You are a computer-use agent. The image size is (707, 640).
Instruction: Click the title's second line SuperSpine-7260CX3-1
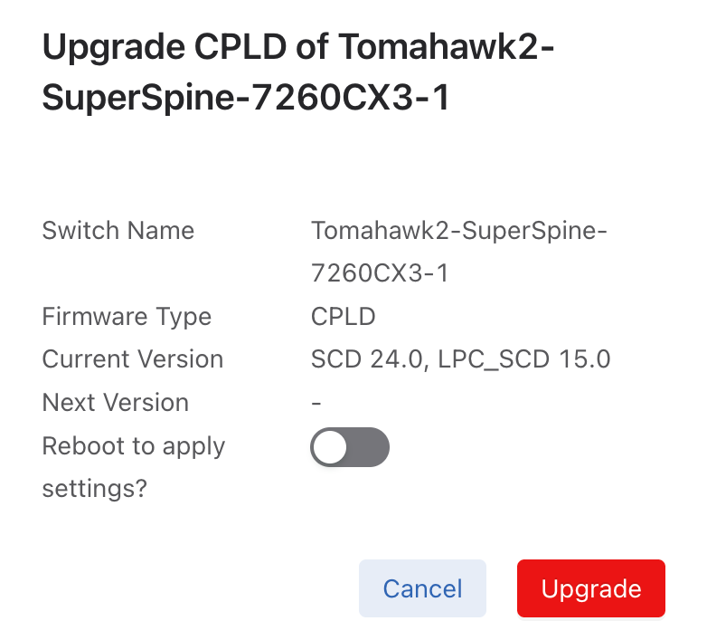[246, 99]
